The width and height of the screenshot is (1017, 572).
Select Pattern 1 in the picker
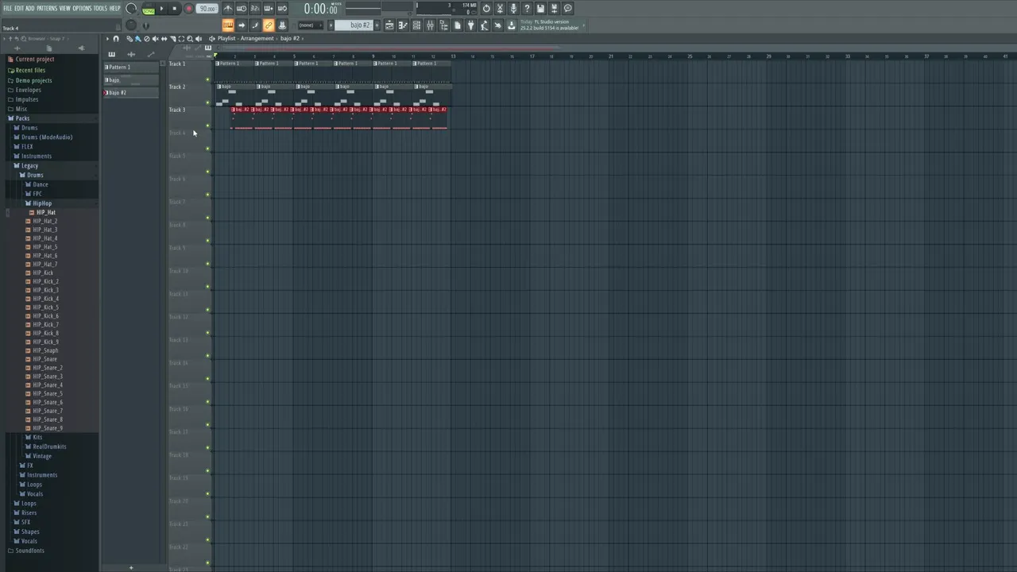point(131,67)
